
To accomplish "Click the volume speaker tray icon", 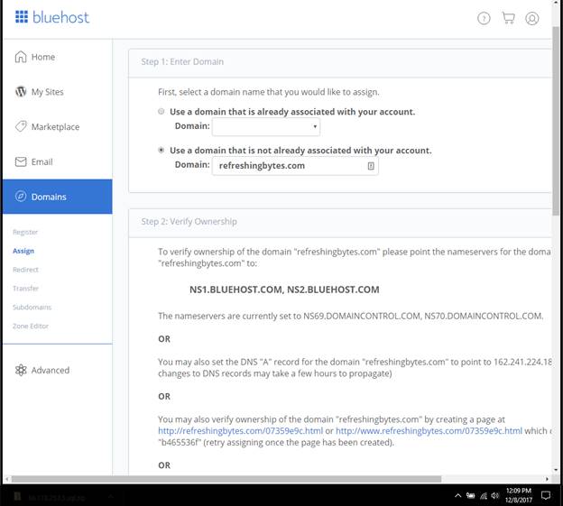I will [495, 495].
